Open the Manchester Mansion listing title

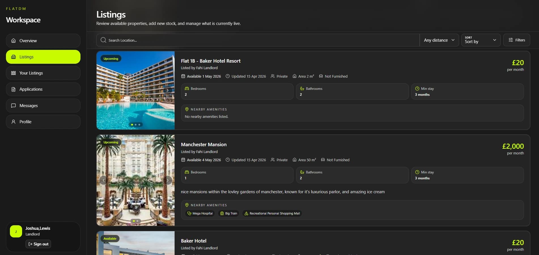coord(204,144)
